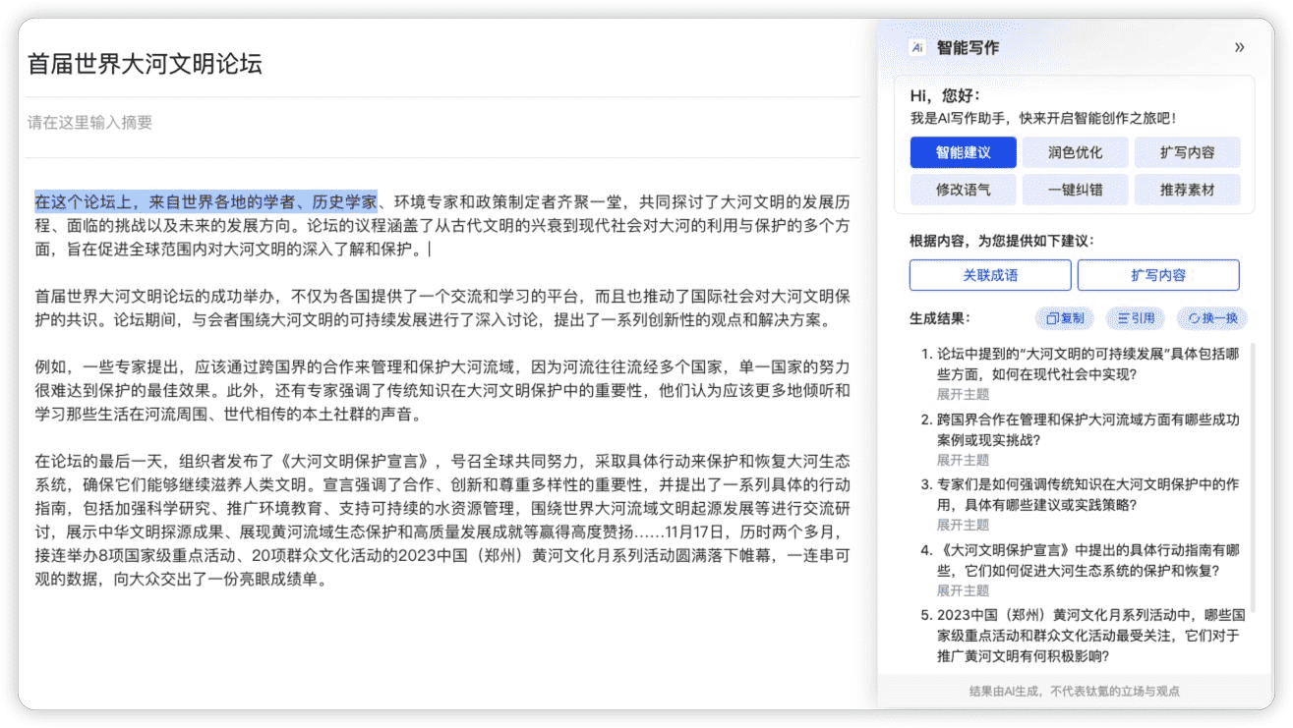This screenshot has height=728, width=1293.
Task: Click the outlined 扩写内容 suggestion button
Action: [1158, 275]
